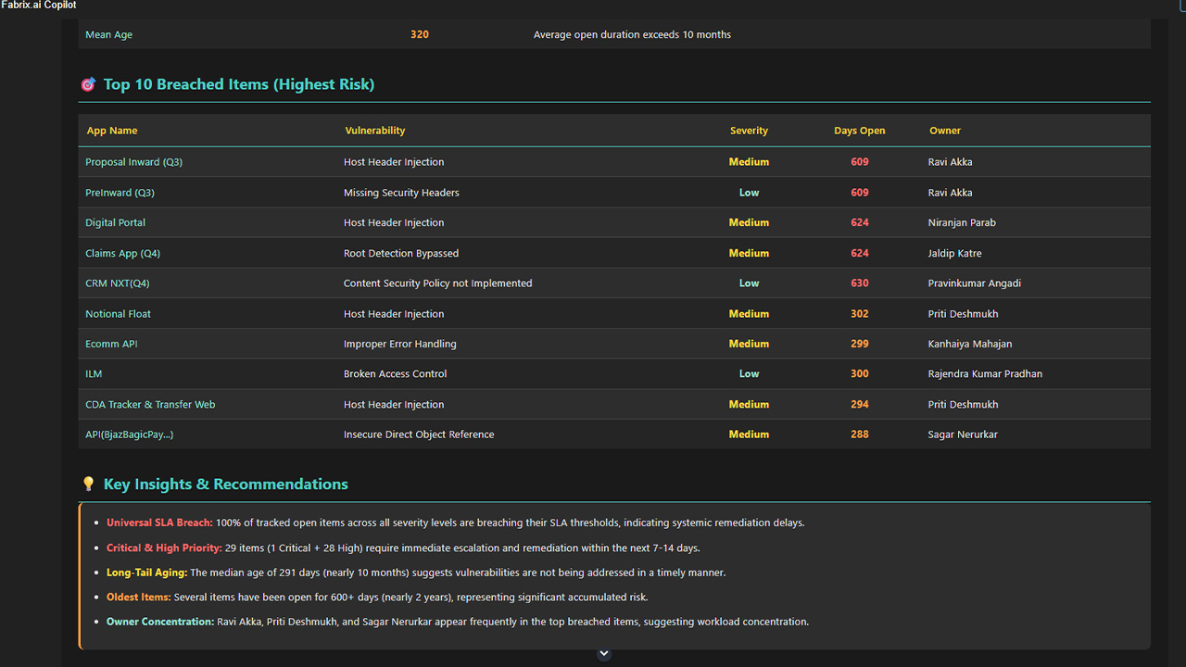Click the target icon beside Top 10 Breached Items
Viewport: 1186px width, 667px height.
[88, 85]
